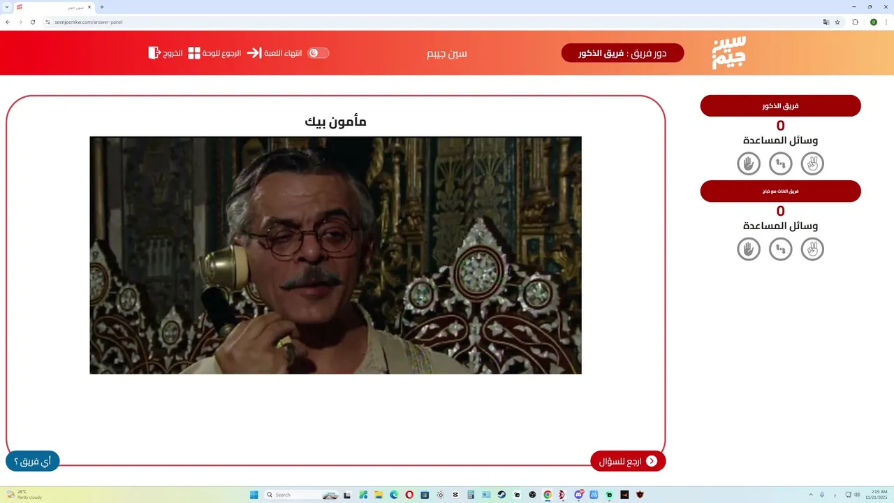The image size is (894, 503).
Task: Open a new browser tab
Action: (102, 7)
